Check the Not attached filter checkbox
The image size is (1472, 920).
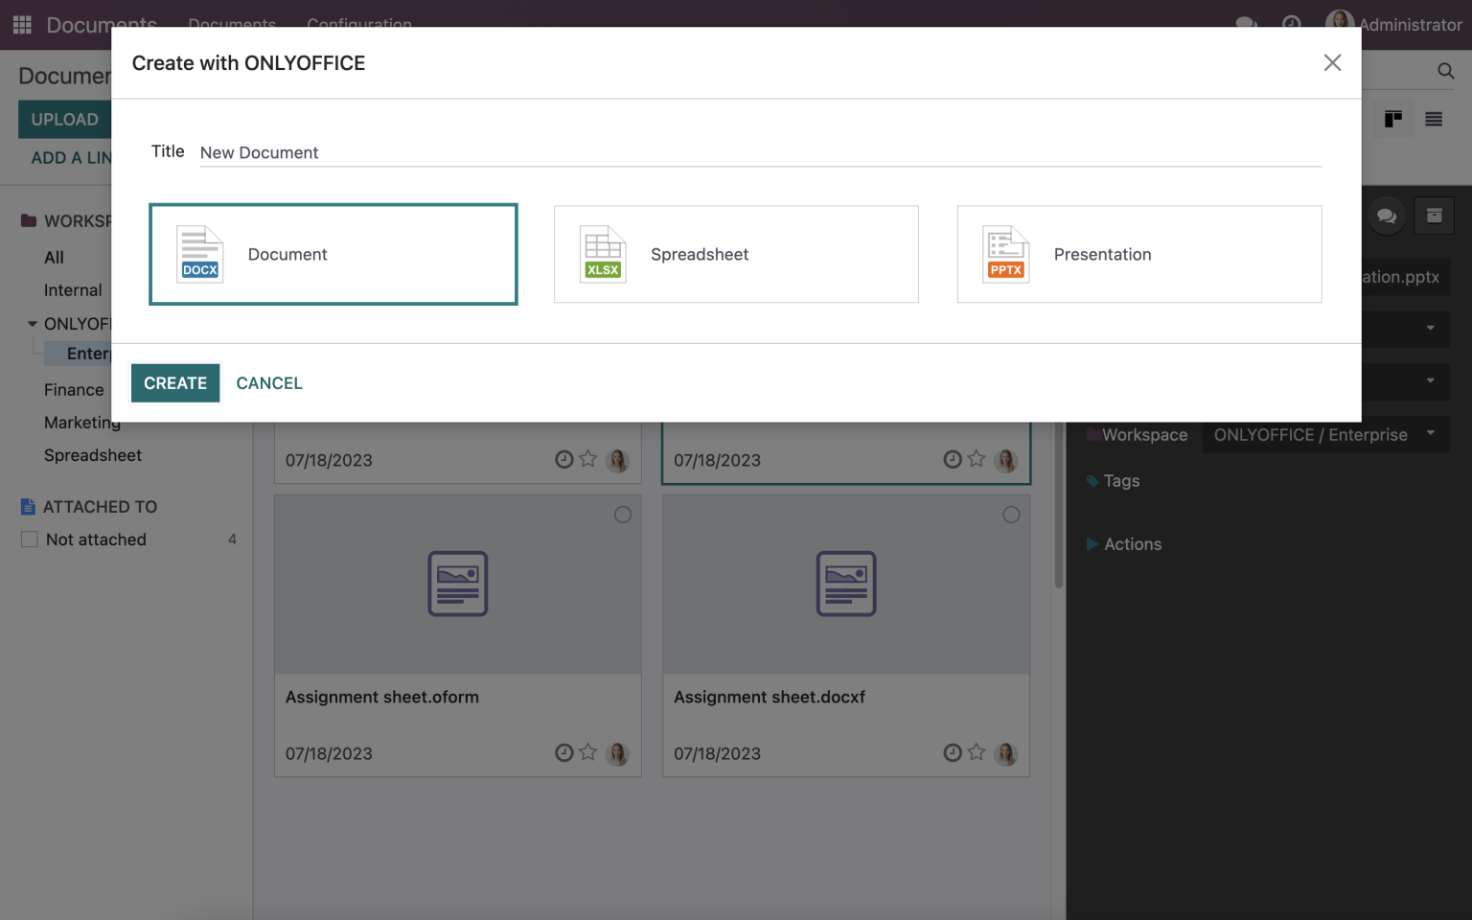(30, 540)
